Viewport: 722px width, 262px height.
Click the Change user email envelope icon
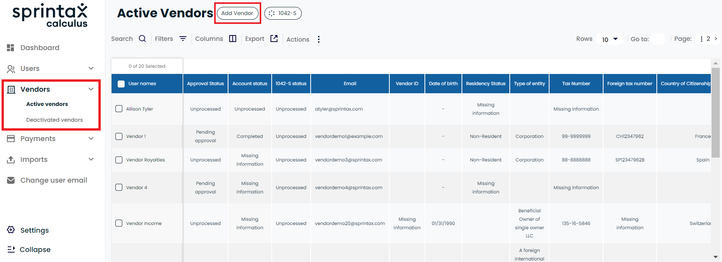click(11, 180)
